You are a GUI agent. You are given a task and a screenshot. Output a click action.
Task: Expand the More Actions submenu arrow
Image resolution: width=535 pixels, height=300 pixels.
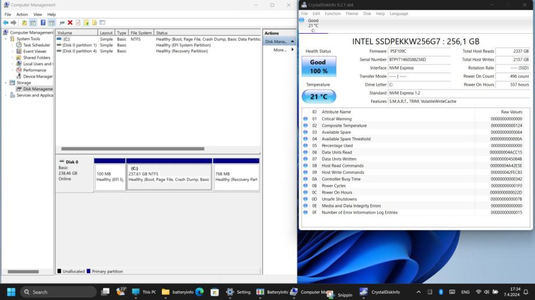click(x=292, y=50)
